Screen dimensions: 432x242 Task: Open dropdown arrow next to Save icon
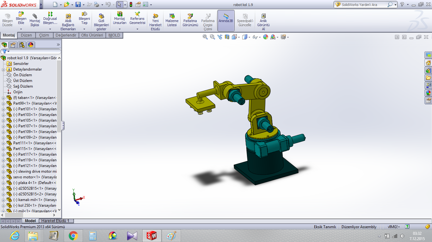83,5
